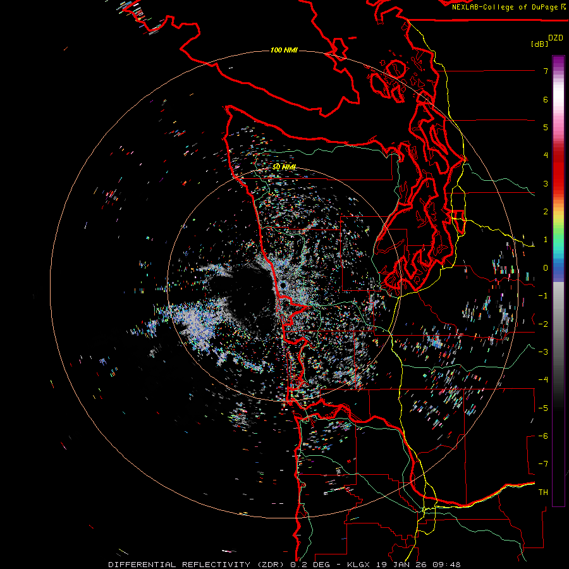Viewport: 569px width, 569px height.
Task: Select the -5 dB scale value
Action: point(543,408)
